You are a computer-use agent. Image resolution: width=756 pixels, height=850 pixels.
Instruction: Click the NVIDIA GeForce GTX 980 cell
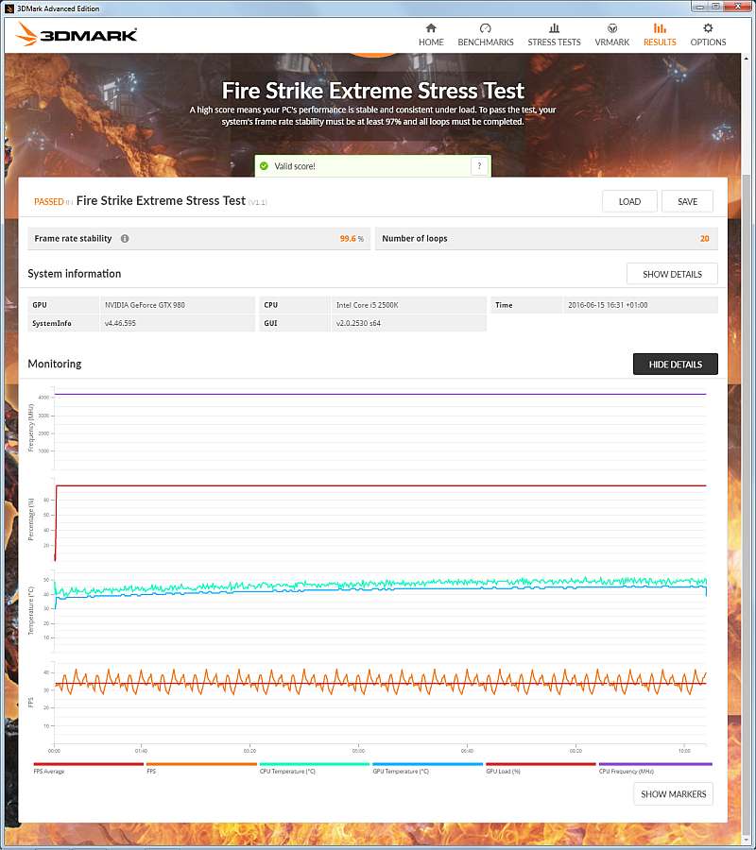click(x=178, y=305)
